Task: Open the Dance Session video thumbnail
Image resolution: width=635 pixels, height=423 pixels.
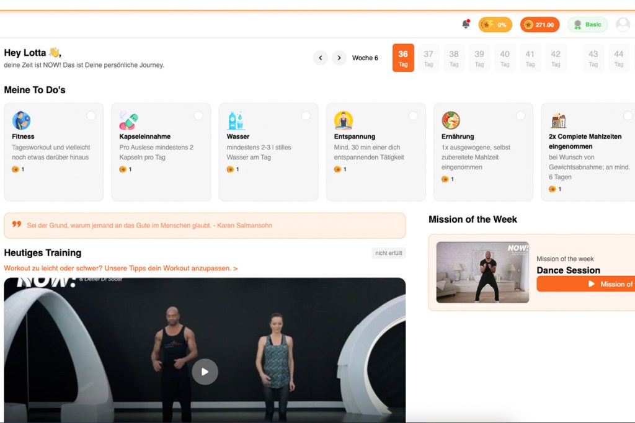Action: (x=482, y=272)
